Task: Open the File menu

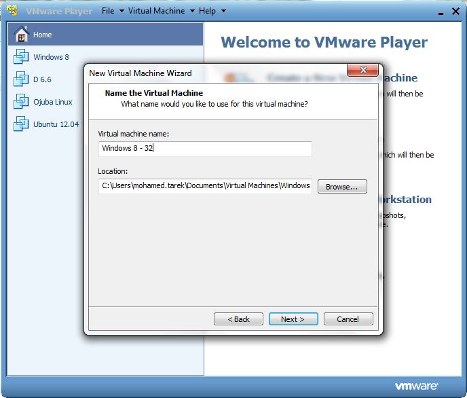Action: point(108,11)
